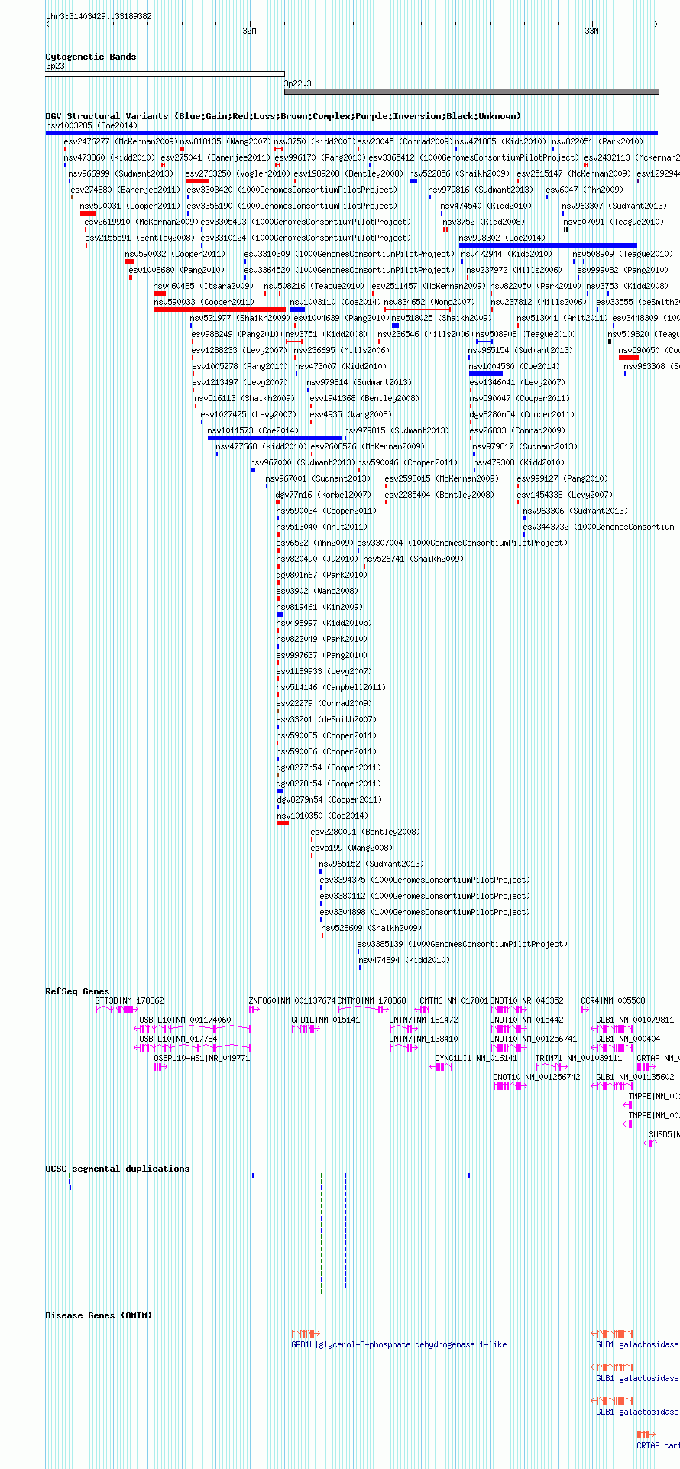
Task: Click gene DYNC1LI1|NM_016141
Action: tap(476, 1058)
